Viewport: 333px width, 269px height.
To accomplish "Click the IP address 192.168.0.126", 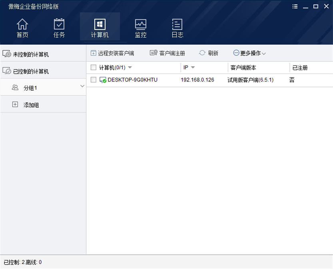I will tap(197, 80).
